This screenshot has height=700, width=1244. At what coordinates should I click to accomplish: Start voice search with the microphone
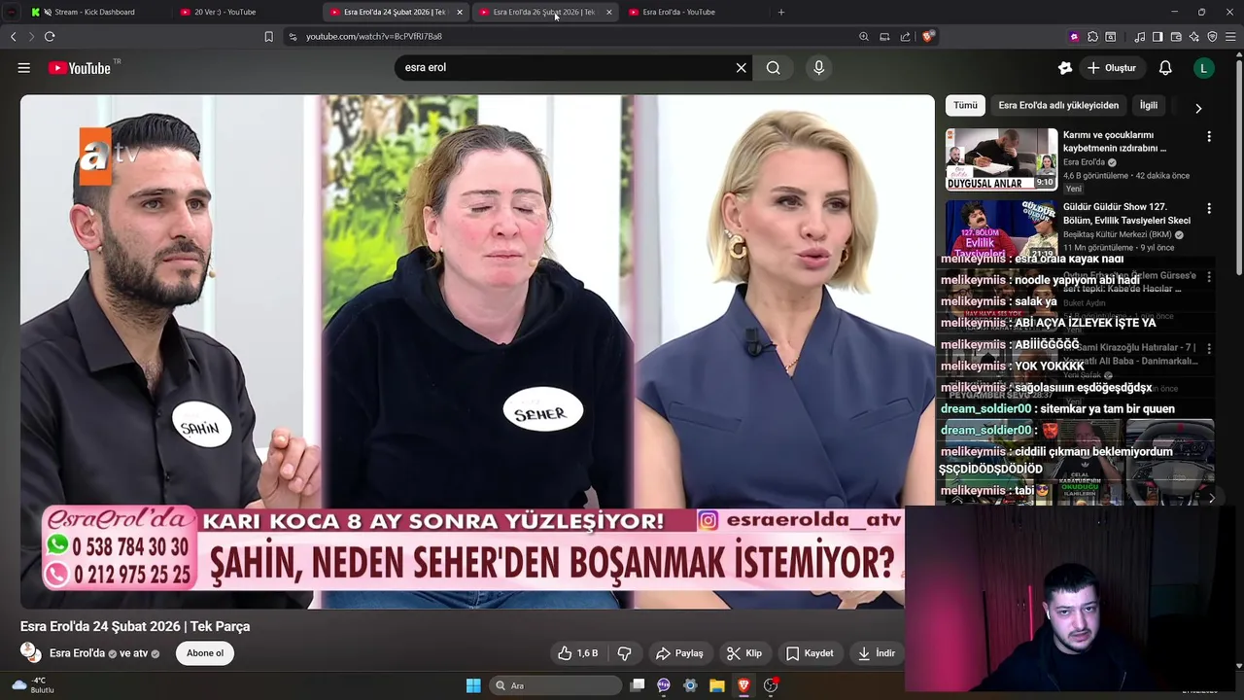(x=818, y=68)
